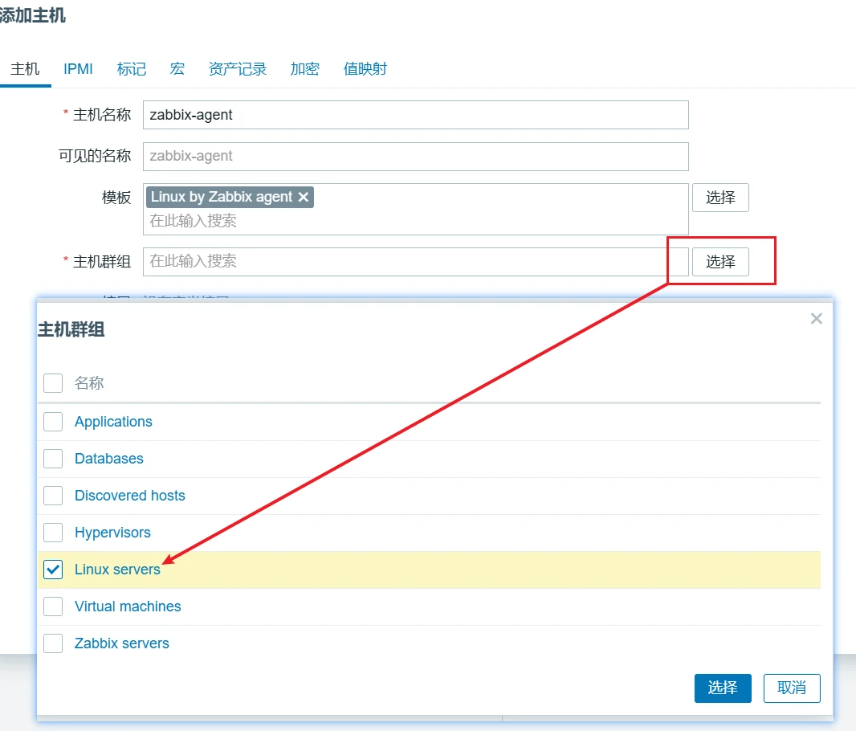Screen dimensions: 856x731
Task: Switch to the IPMI tab
Action: 78,69
